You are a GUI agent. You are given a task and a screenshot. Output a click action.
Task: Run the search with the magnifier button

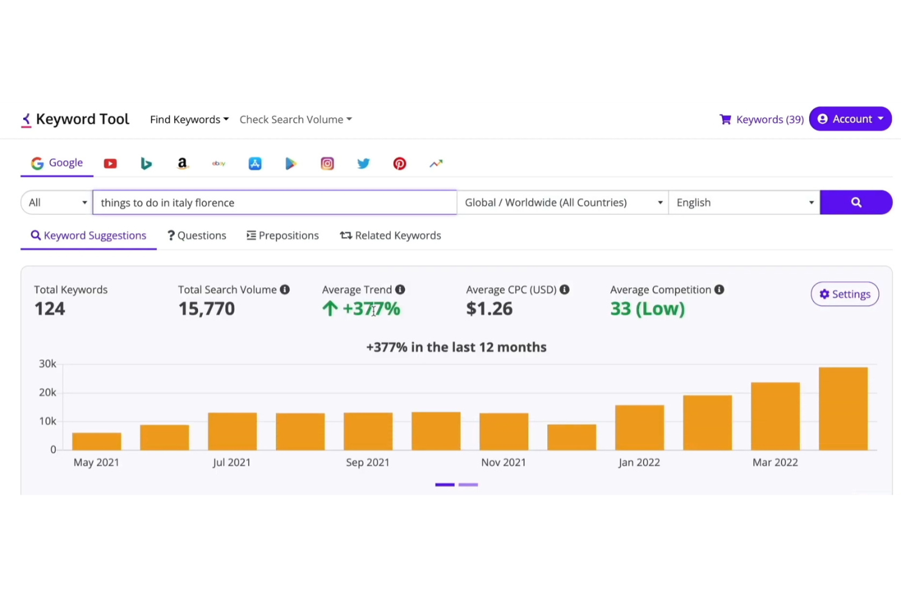856,202
